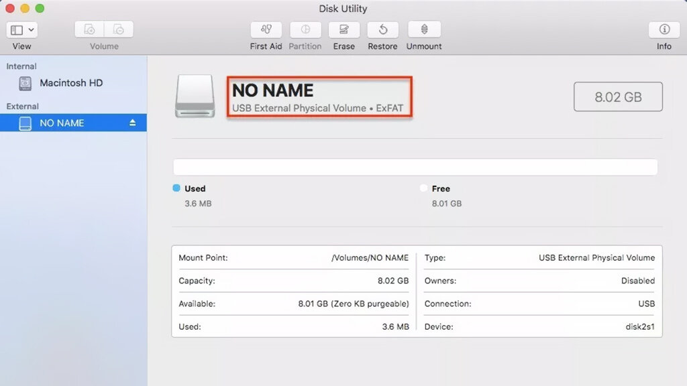Click the Unmount toolbar icon
Screen dimensions: 687x386
coord(424,29)
